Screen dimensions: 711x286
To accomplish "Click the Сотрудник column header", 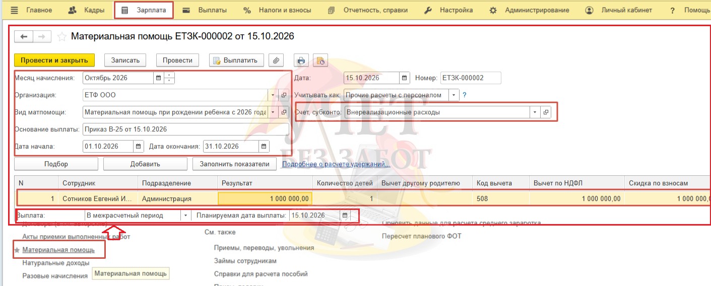I will point(98,183).
